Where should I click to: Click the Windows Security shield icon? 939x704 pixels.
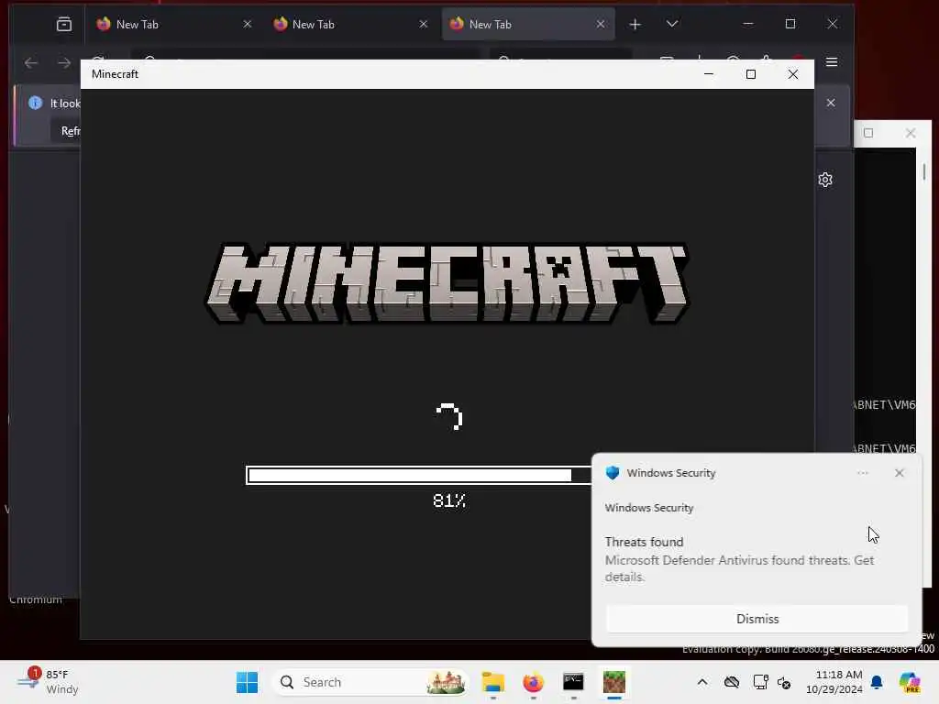tap(612, 473)
